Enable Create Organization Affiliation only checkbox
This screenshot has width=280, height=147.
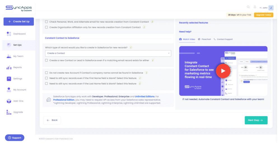click(46, 27)
